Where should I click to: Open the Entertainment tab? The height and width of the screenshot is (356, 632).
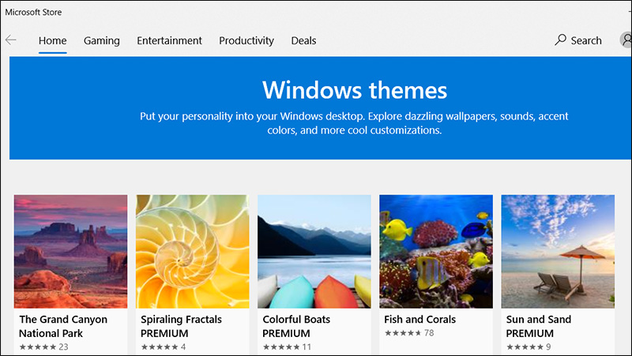169,40
